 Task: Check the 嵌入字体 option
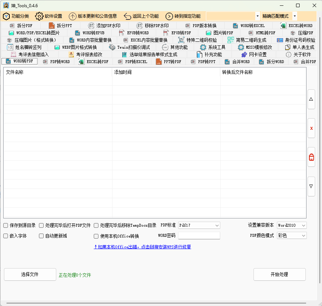[6, 236]
